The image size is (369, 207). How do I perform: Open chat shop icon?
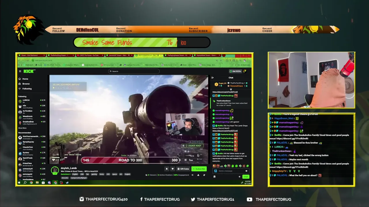214,177
